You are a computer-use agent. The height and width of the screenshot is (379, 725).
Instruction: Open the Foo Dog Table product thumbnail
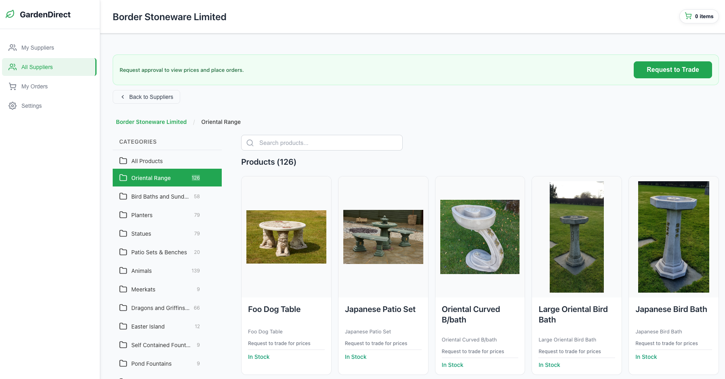tap(286, 237)
